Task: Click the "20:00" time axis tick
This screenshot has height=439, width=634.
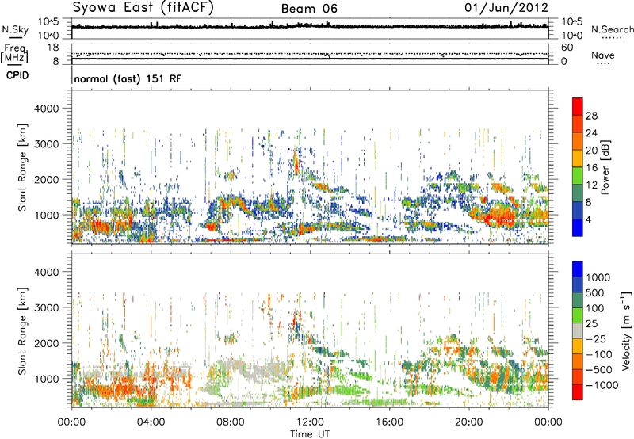Action: pos(468,422)
